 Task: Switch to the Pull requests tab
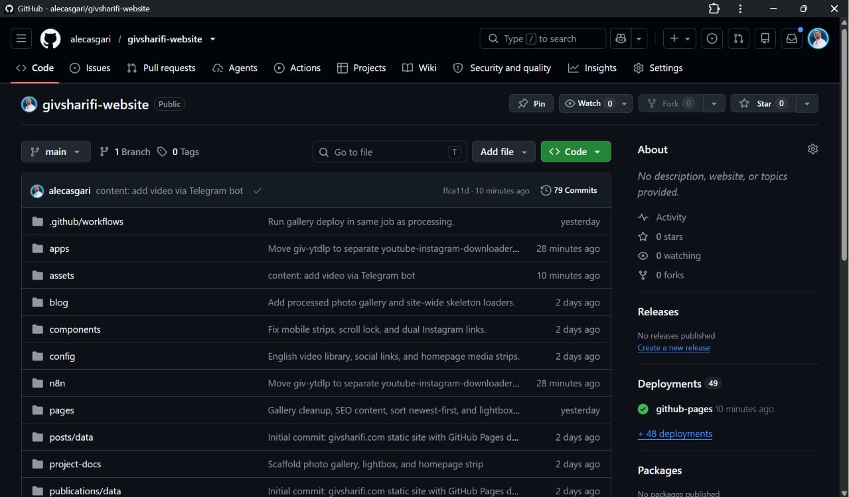click(x=161, y=68)
